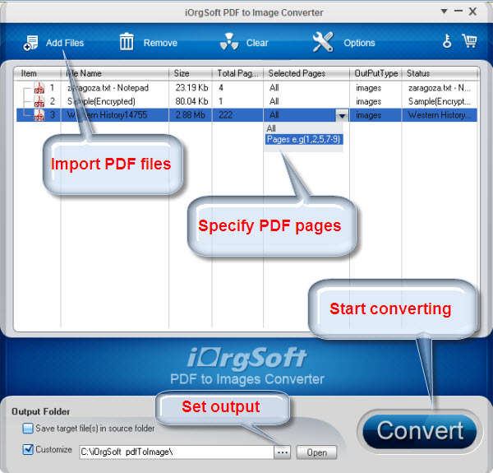Image resolution: width=493 pixels, height=473 pixels.
Task: Open the title bar dropdown triangle menu
Action: coord(444,12)
